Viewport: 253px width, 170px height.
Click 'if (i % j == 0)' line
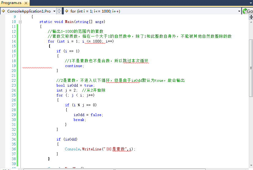click(81, 105)
